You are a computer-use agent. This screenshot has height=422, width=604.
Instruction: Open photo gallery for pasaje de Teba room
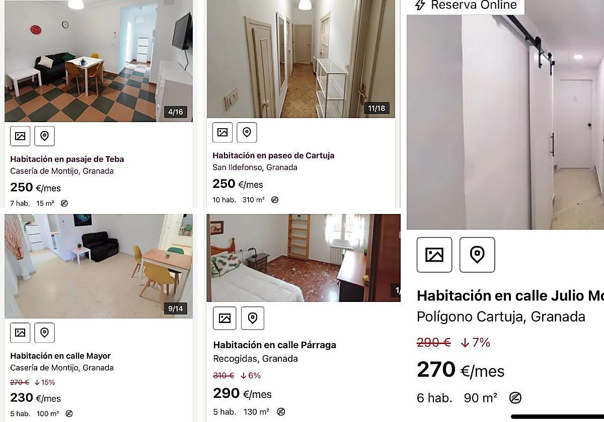click(20, 136)
